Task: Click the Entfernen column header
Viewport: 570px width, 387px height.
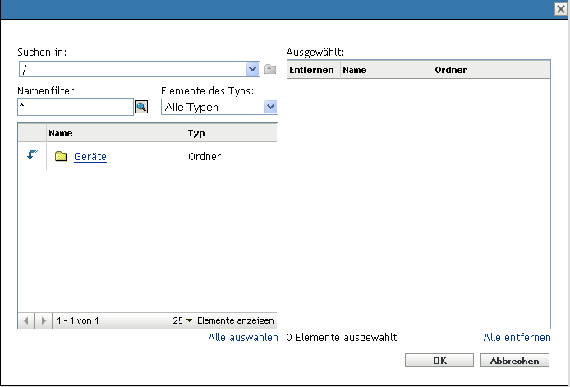Action: pyautogui.click(x=312, y=70)
